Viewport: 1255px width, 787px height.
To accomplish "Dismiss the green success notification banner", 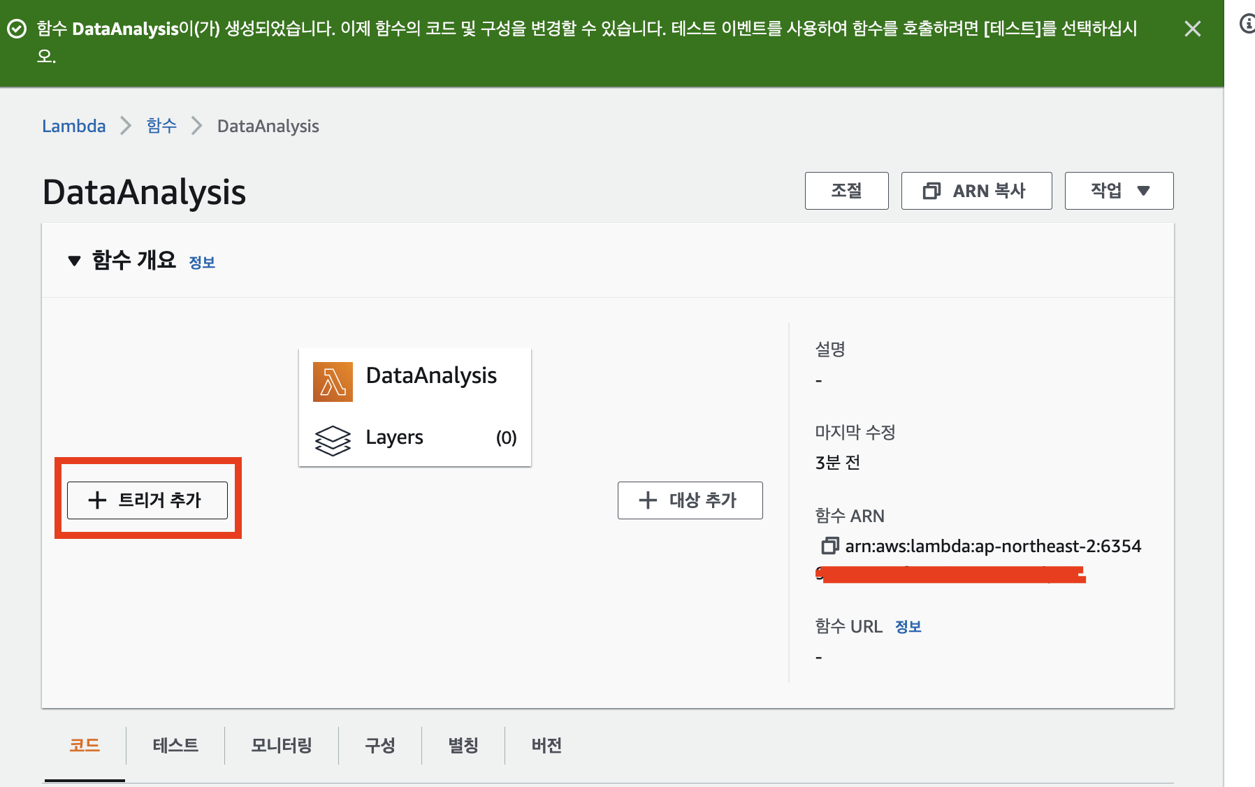I will (x=1193, y=29).
